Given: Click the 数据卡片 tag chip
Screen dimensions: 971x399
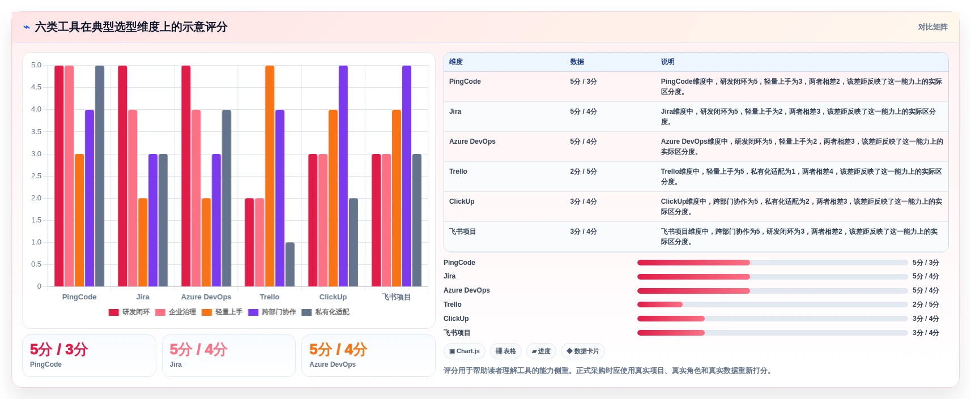Looking at the screenshot, I should click(583, 351).
